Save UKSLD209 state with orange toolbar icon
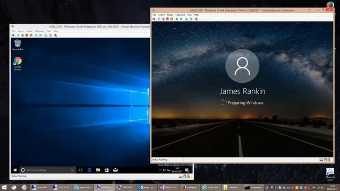The image size is (340, 191). click(x=172, y=19)
